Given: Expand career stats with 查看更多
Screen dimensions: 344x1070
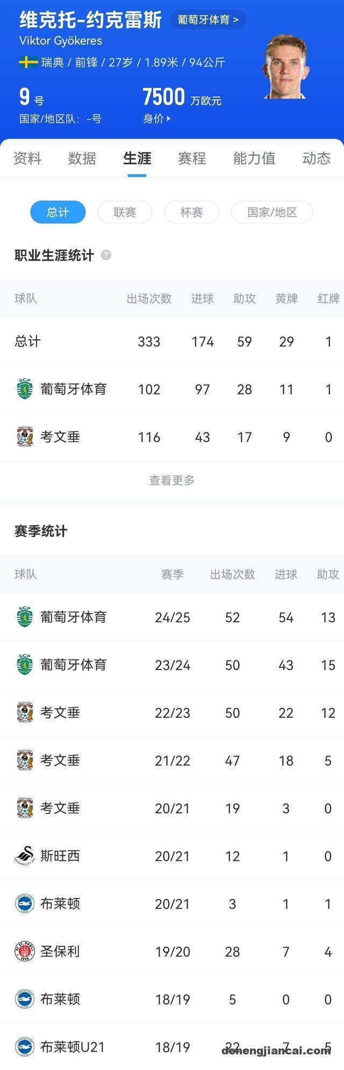Looking at the screenshot, I should pyautogui.click(x=172, y=480).
